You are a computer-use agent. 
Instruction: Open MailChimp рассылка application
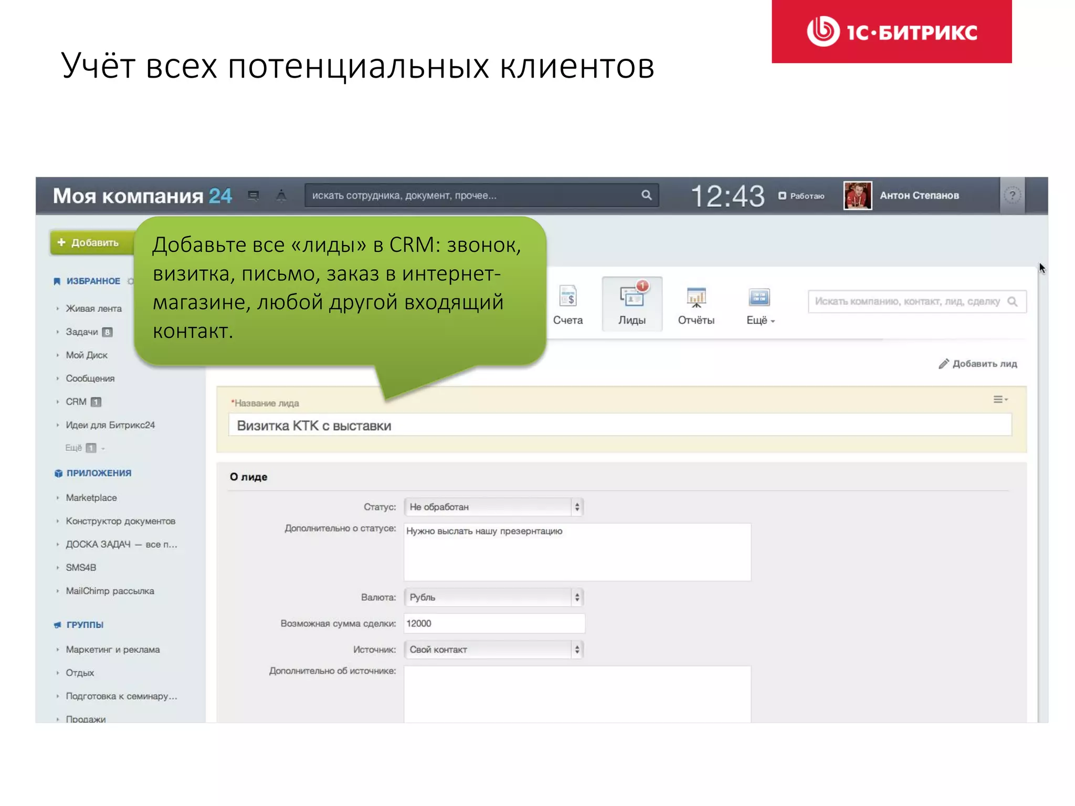tap(110, 591)
